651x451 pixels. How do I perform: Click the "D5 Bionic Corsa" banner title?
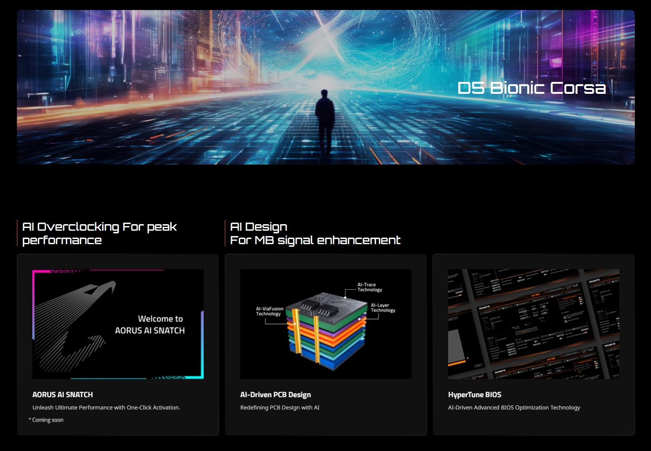coord(531,88)
